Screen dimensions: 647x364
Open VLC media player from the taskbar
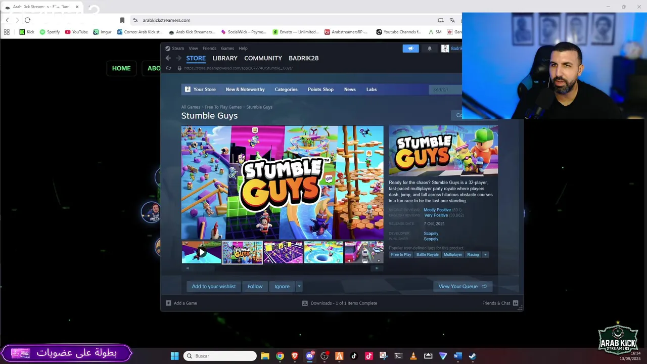point(413,356)
